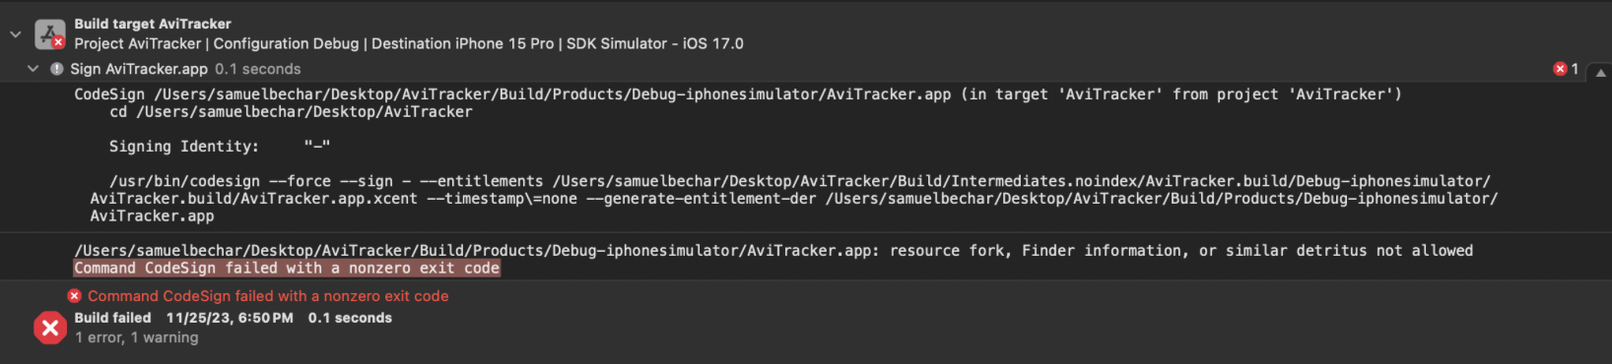
Task: Click the Project AviTracker configuration line
Action: 409,43
